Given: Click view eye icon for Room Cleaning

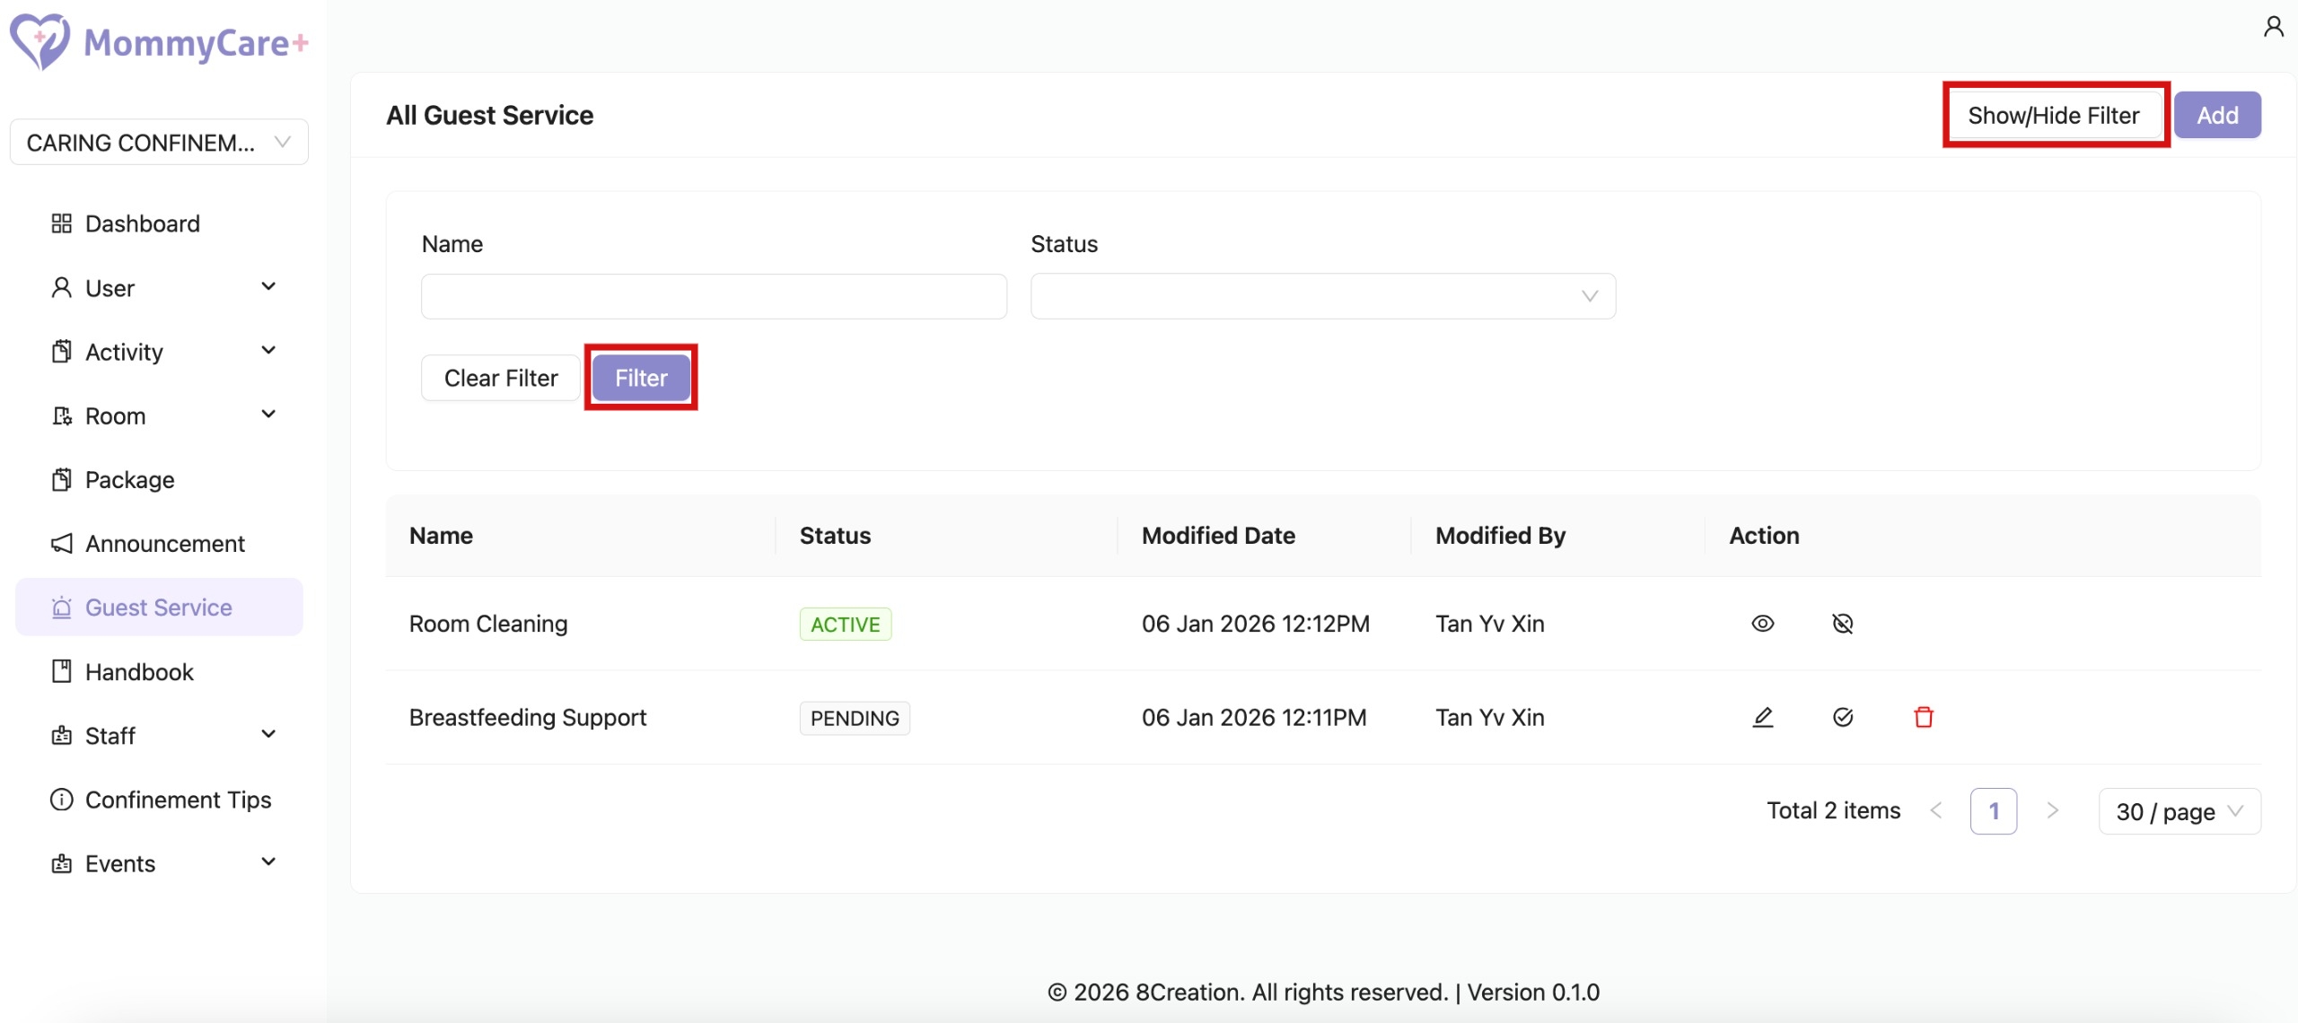Looking at the screenshot, I should click(x=1762, y=624).
